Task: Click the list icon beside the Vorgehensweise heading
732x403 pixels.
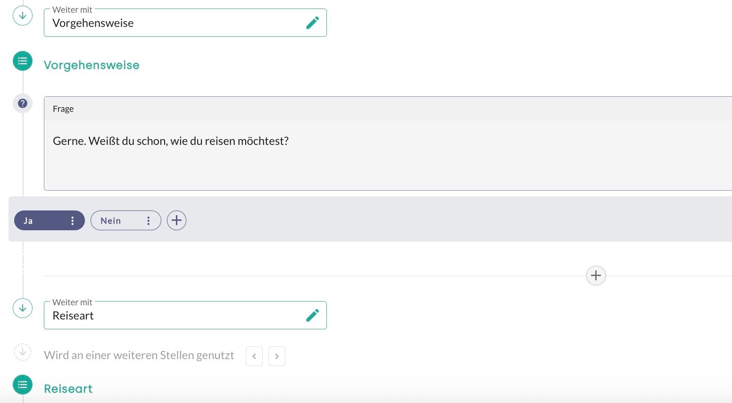Action: pos(23,61)
